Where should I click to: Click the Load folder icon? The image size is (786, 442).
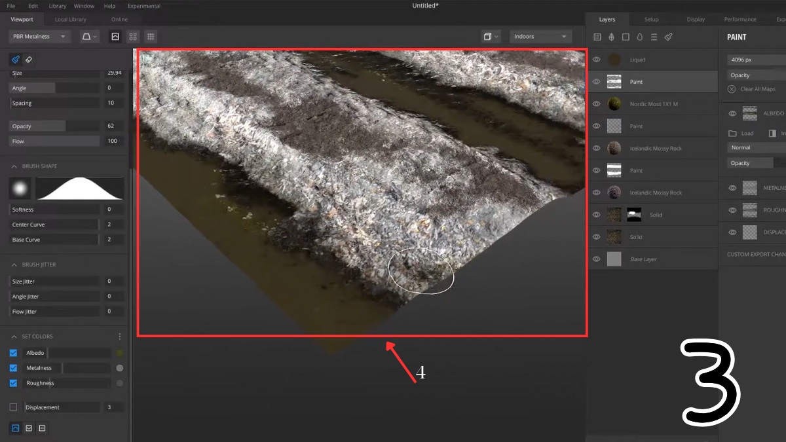tap(732, 134)
